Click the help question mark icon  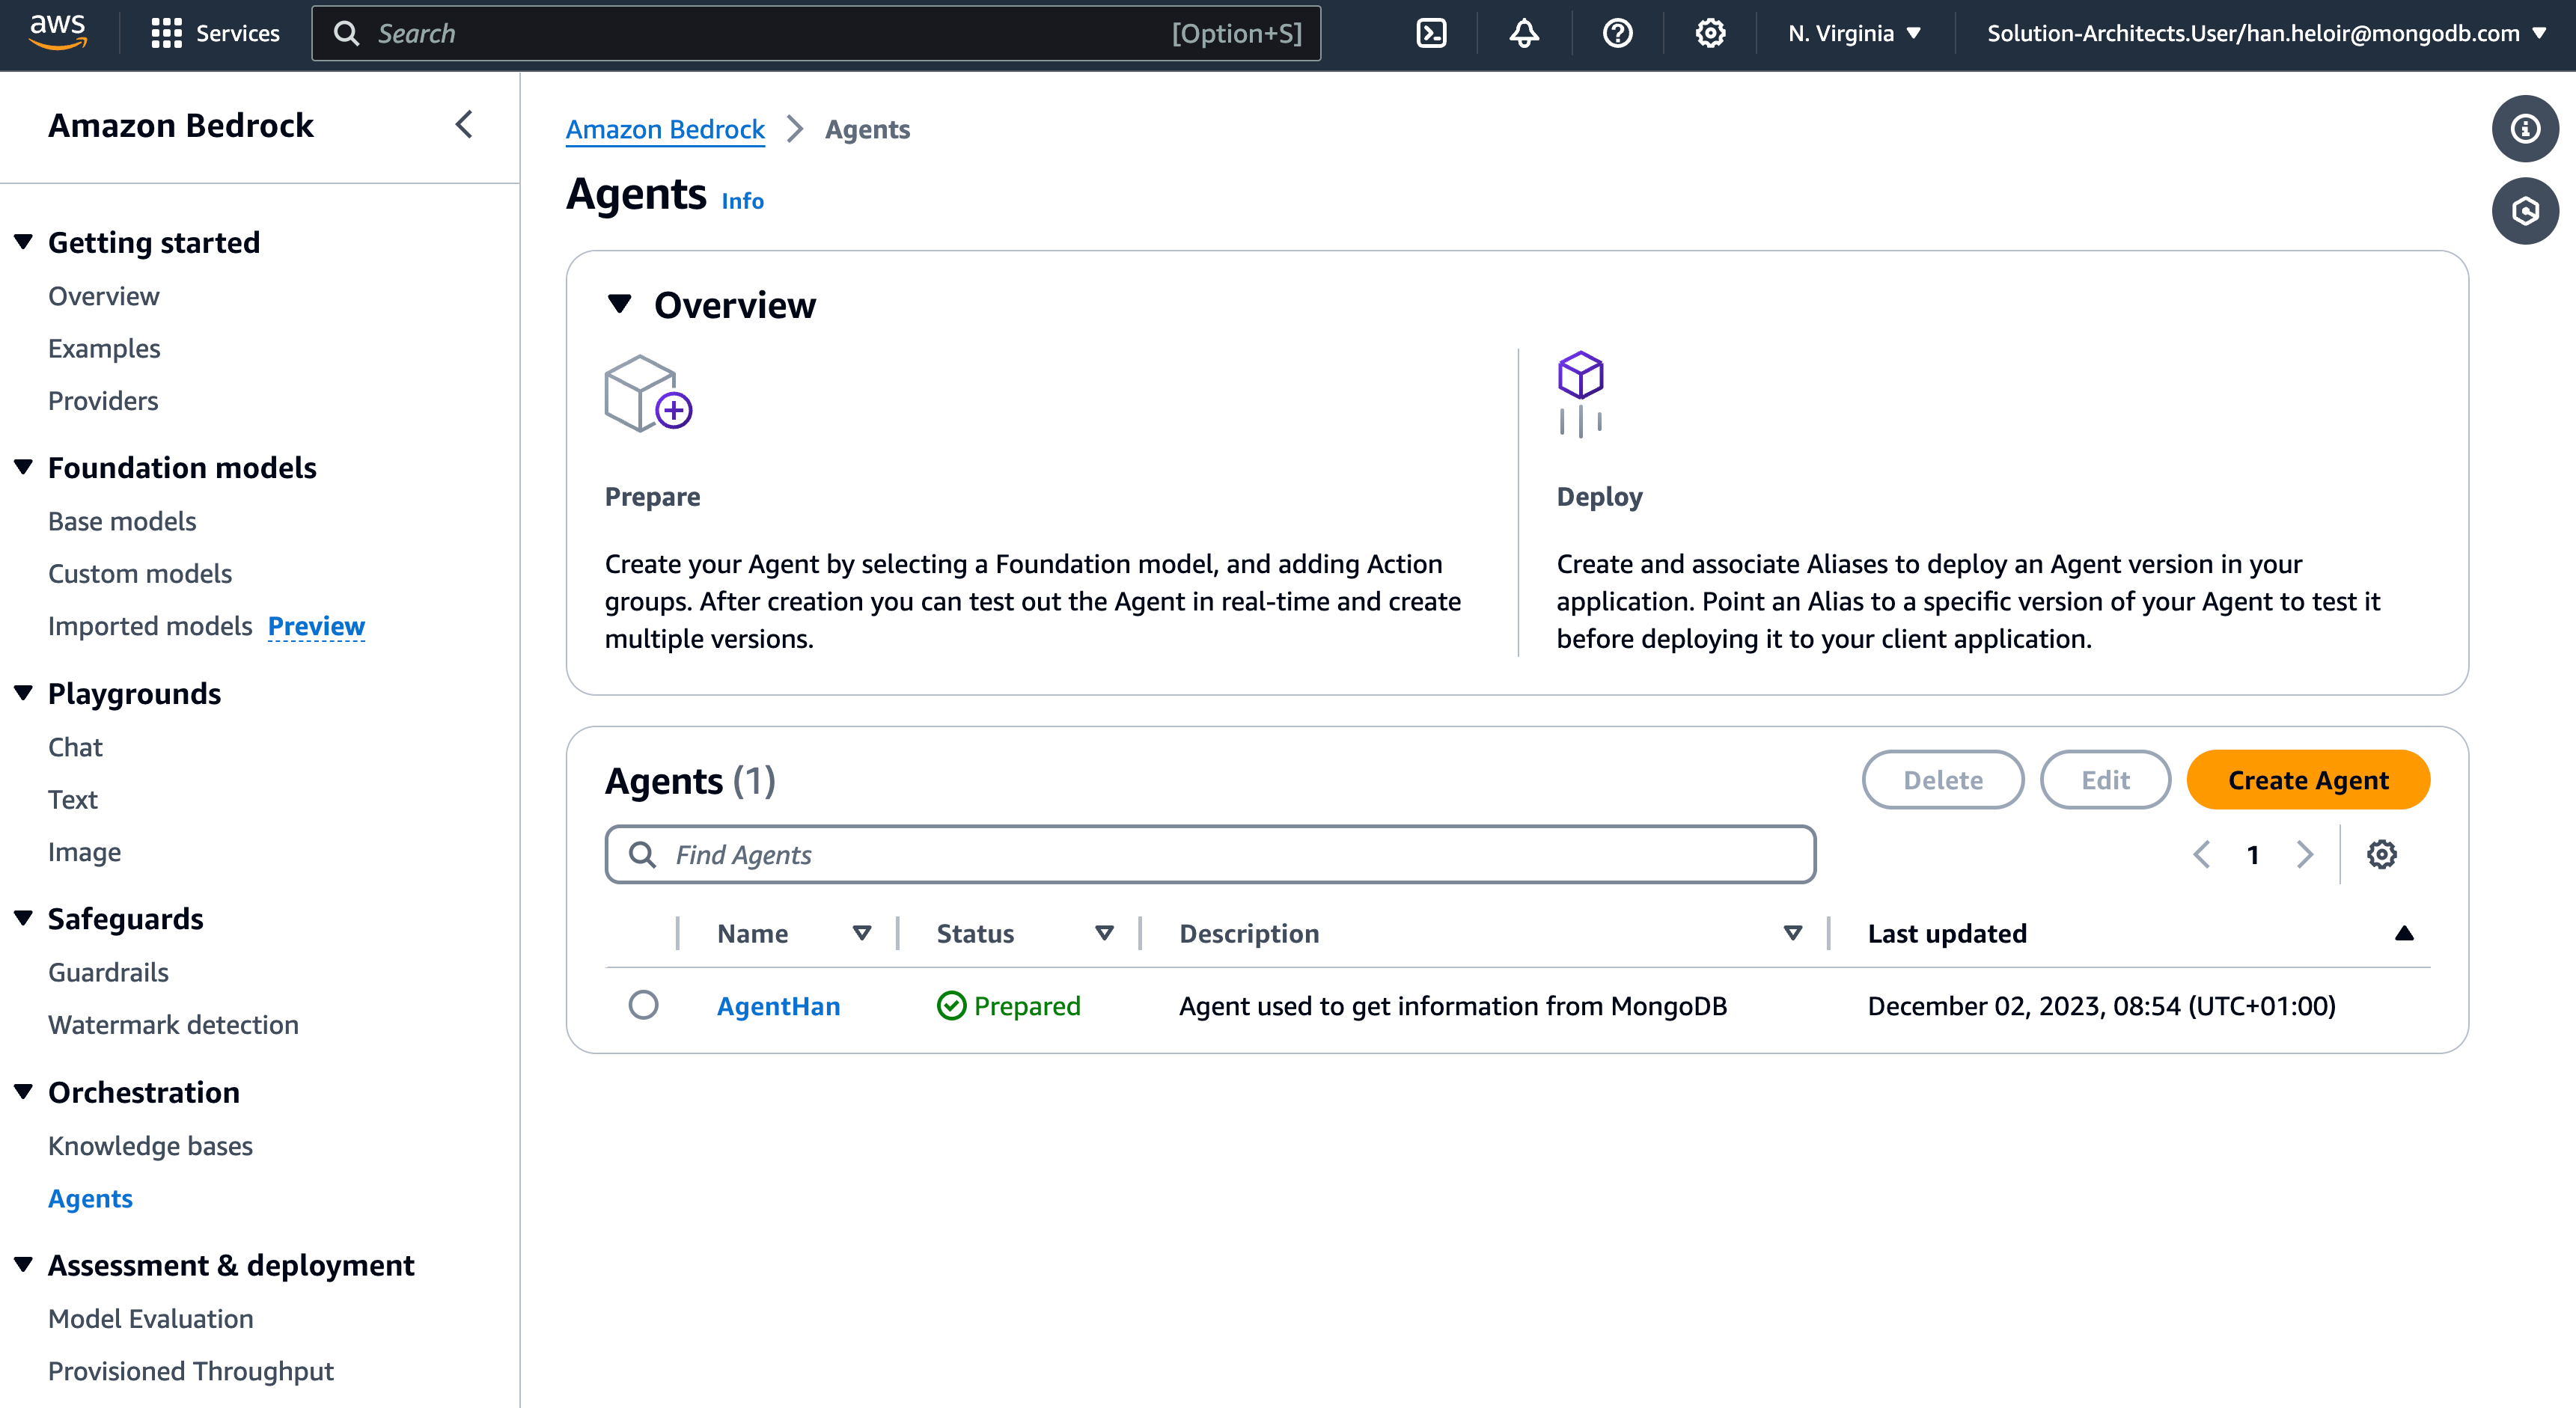(1617, 33)
